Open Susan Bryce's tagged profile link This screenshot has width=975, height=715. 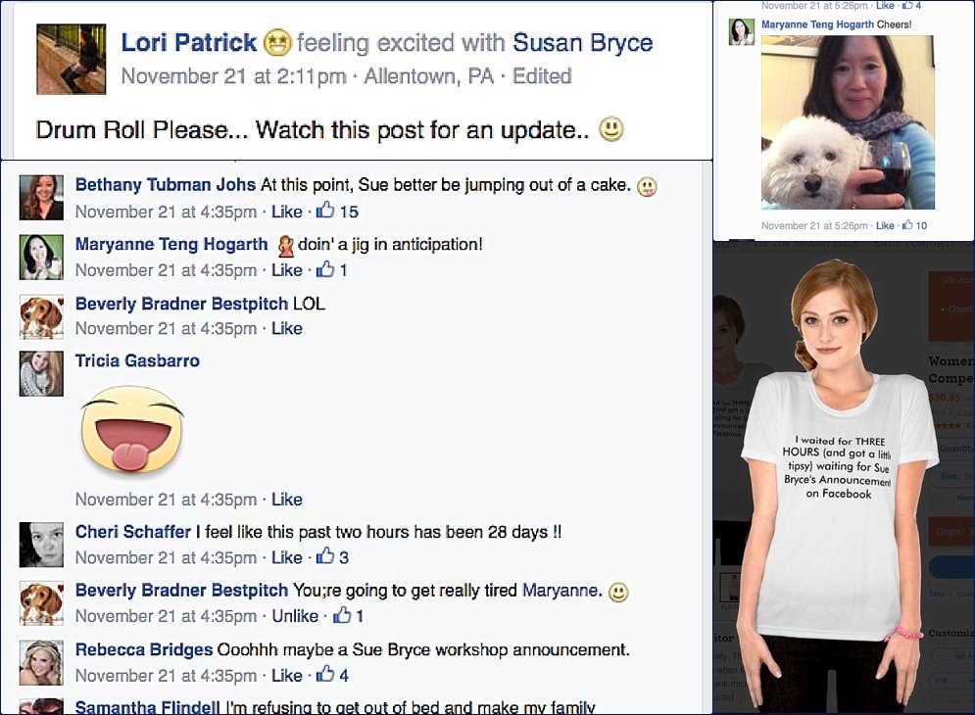(583, 42)
